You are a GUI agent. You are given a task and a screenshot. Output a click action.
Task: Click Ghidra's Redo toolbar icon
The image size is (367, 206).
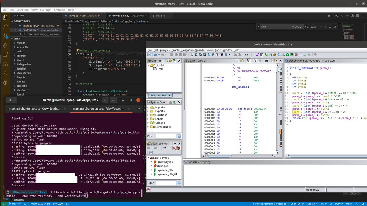click(251, 55)
